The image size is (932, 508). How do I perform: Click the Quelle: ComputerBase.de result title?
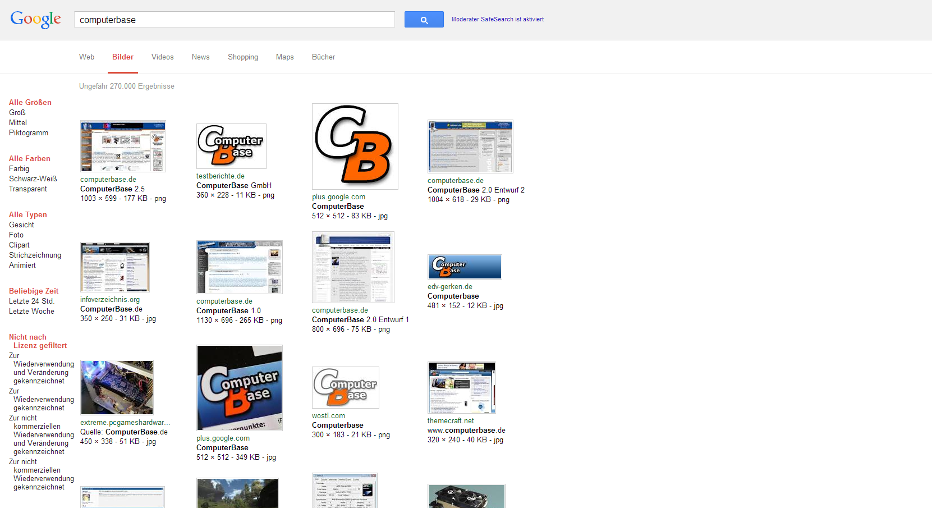pyautogui.click(x=124, y=432)
